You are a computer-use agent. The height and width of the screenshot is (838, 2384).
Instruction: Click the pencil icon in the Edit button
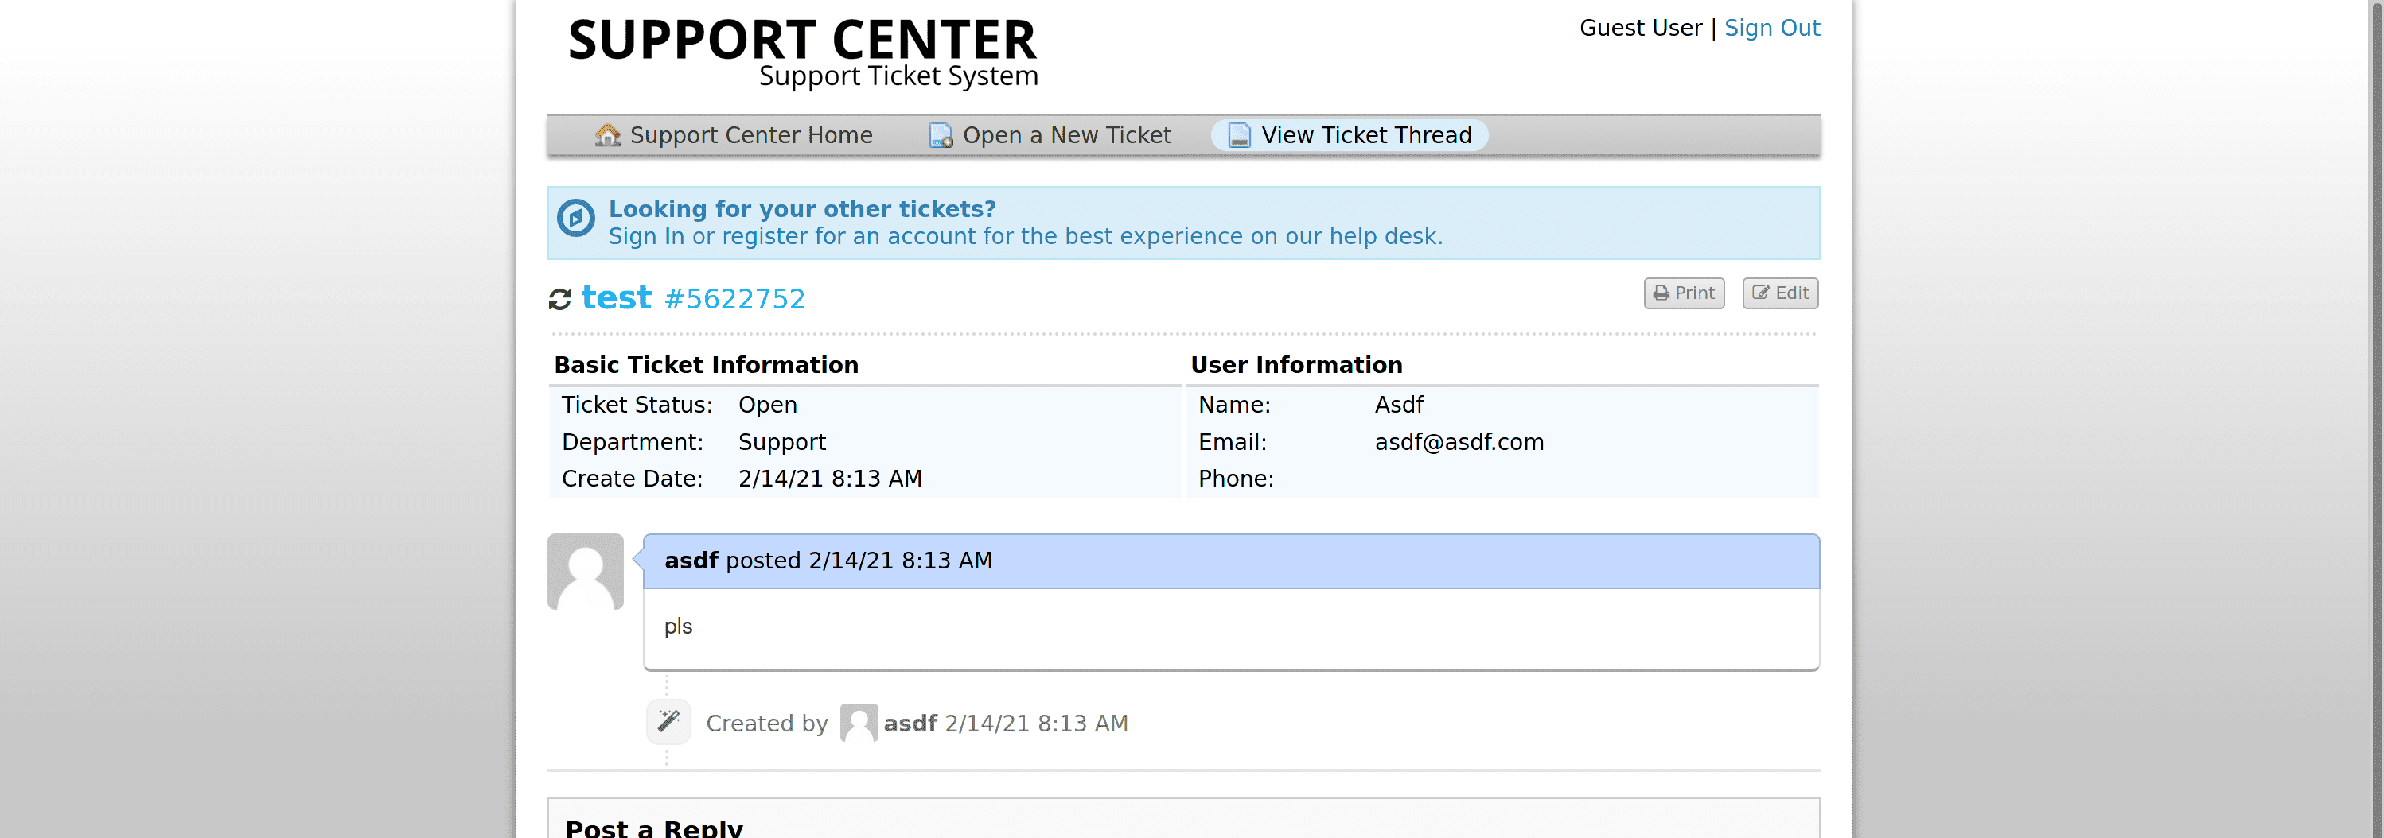tap(1760, 293)
